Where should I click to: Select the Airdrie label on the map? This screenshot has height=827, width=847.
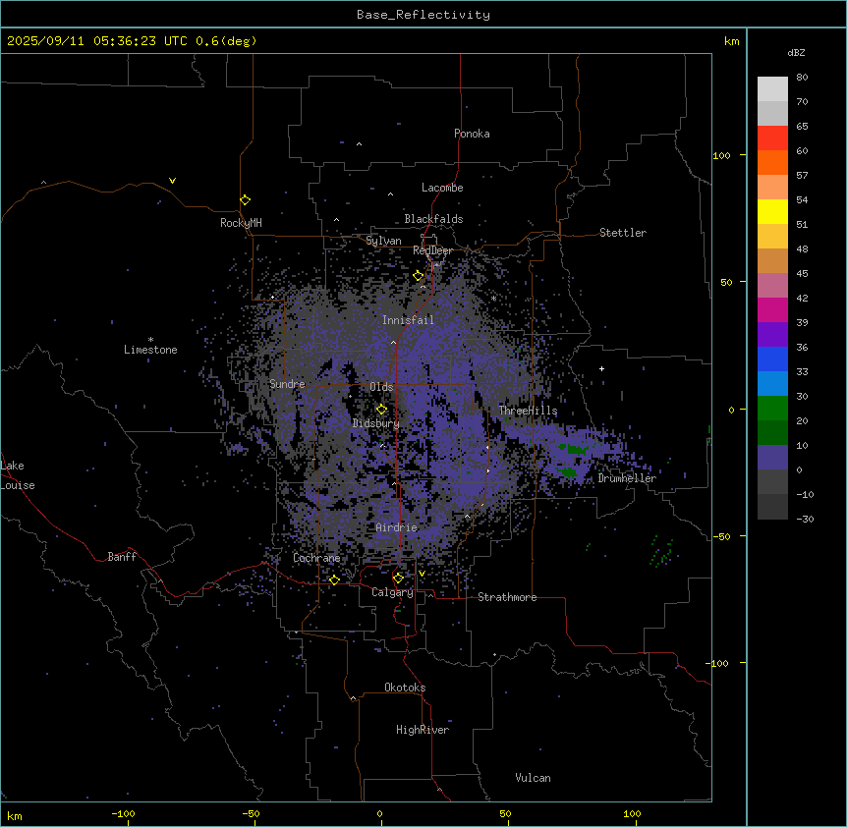(396, 527)
